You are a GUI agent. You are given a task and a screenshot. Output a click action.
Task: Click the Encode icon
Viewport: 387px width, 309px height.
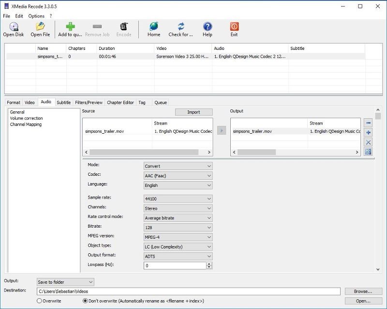pos(124,28)
